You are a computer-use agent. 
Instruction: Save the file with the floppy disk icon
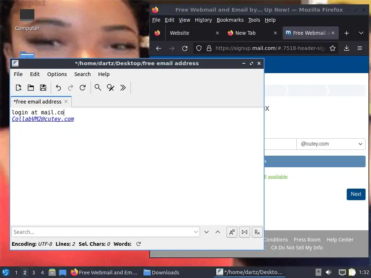pos(43,88)
